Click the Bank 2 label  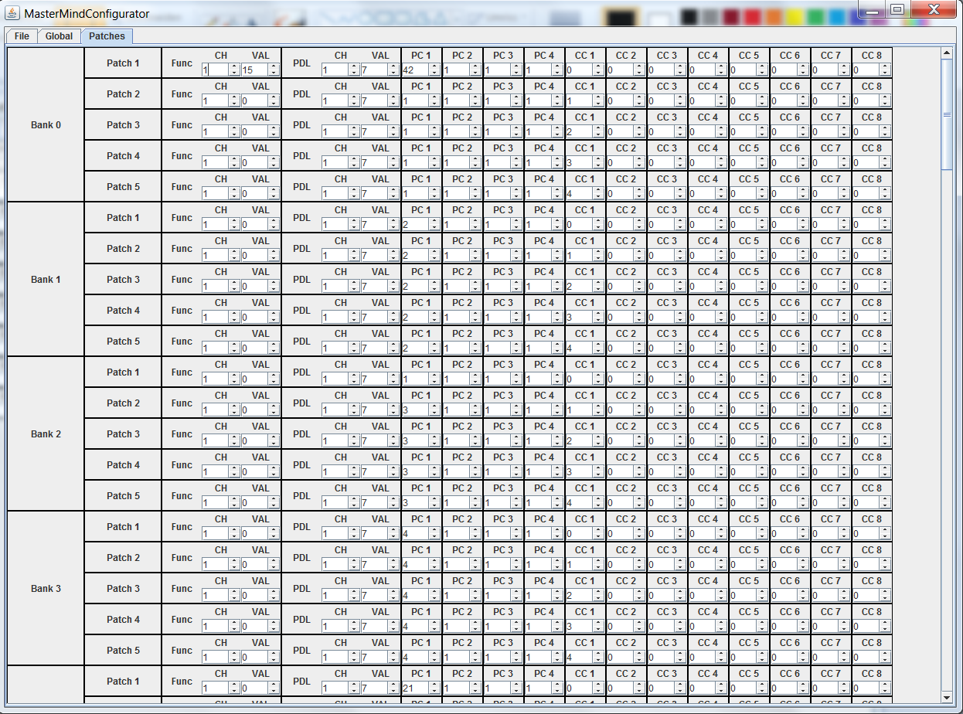point(46,434)
